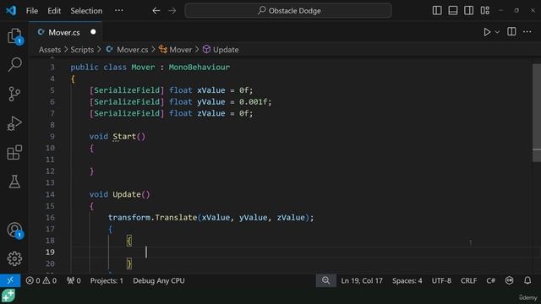Click the ports forwarded indicator

coord(74,280)
